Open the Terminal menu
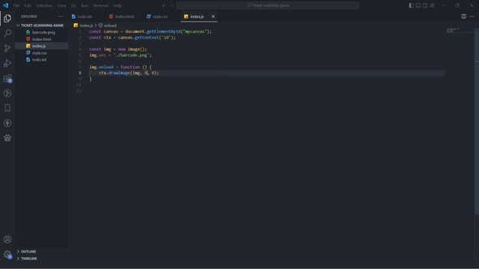Screen dimensions: 479x269 (100, 5)
